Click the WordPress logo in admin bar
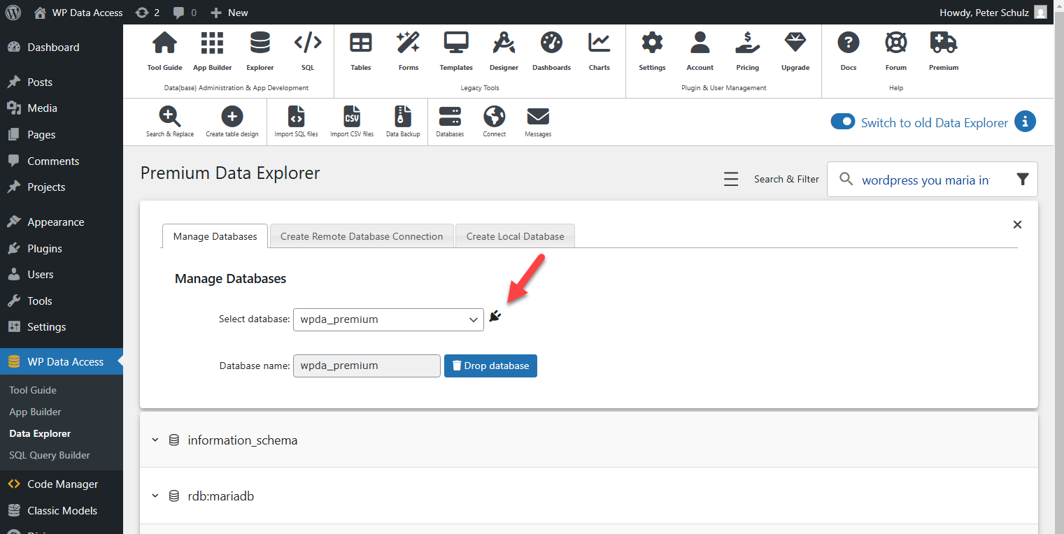Screen dimensions: 1064x534 [x=13, y=12]
